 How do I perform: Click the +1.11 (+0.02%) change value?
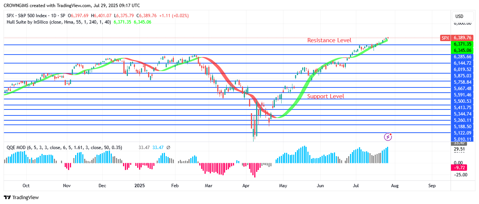click(174, 16)
